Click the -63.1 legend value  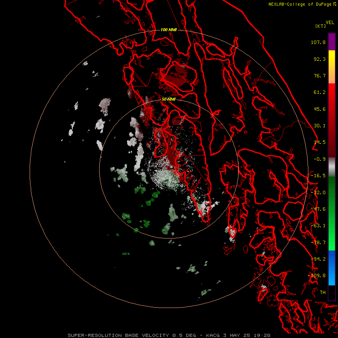[318, 226]
